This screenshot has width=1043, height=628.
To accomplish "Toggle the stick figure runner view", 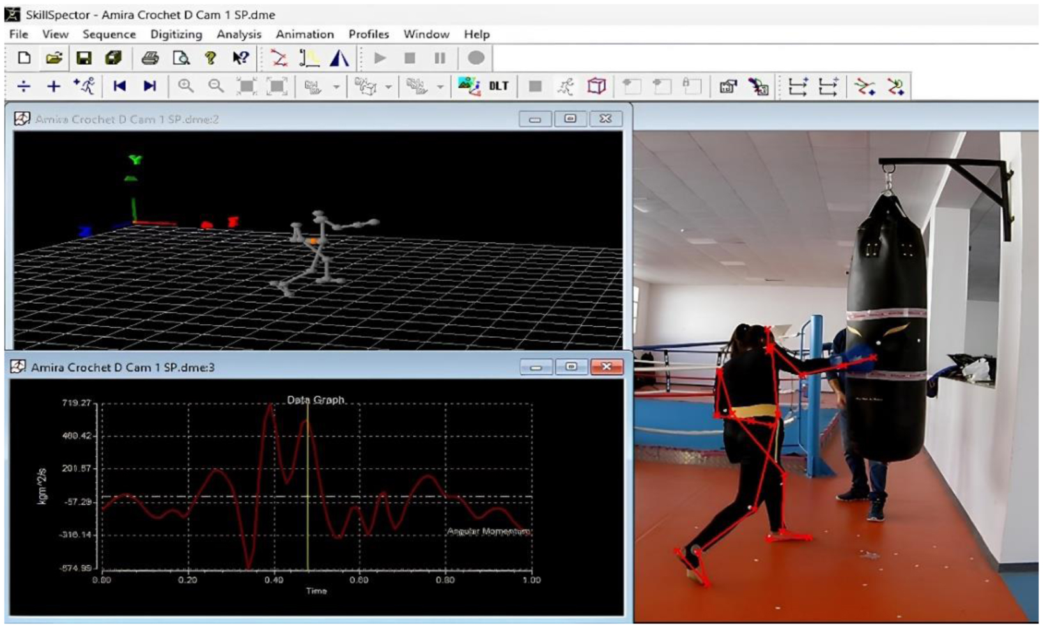I will coord(566,86).
